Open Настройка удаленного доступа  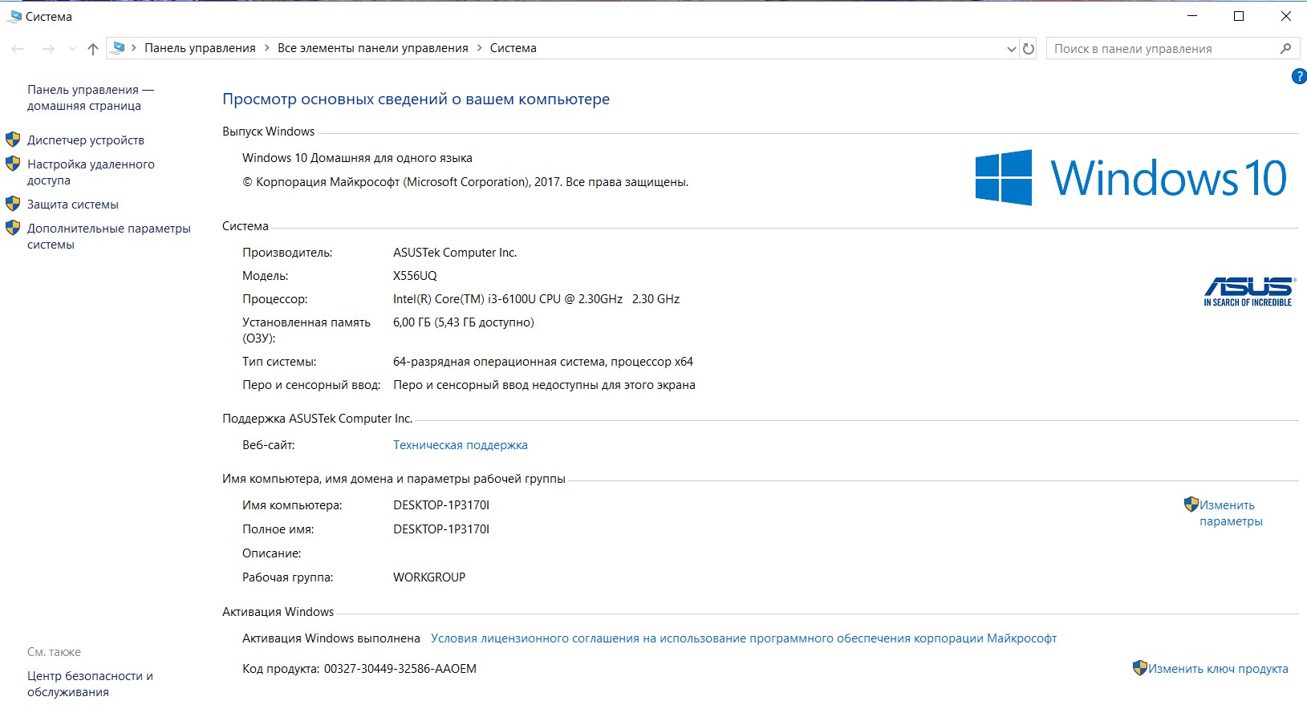point(91,172)
